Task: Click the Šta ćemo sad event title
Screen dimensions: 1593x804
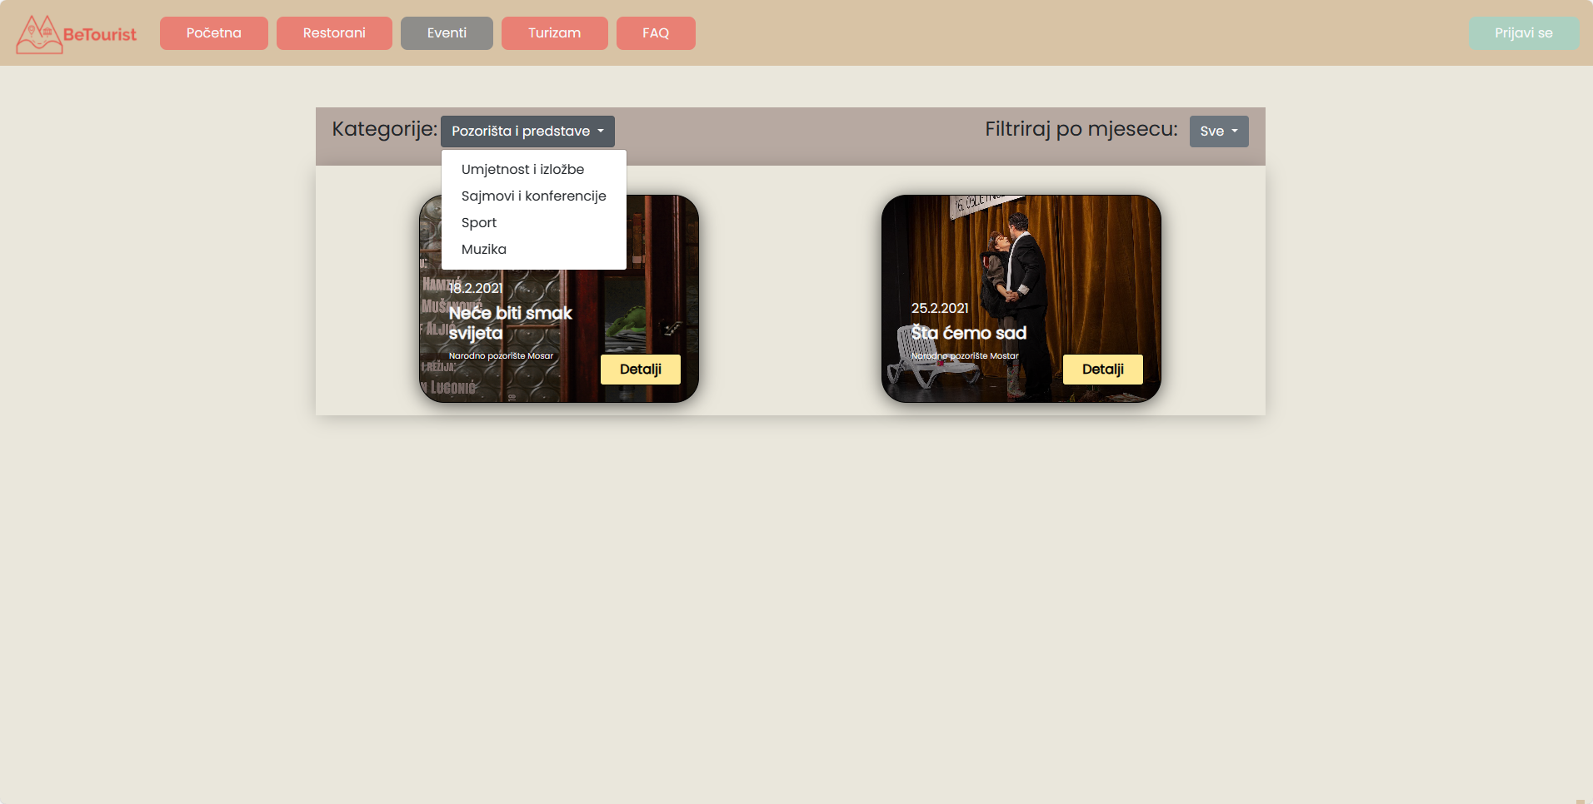Action: tap(968, 333)
